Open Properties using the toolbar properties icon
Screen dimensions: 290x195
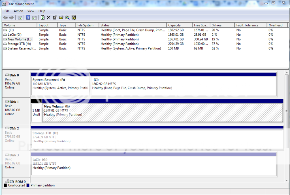click(x=55, y=18)
